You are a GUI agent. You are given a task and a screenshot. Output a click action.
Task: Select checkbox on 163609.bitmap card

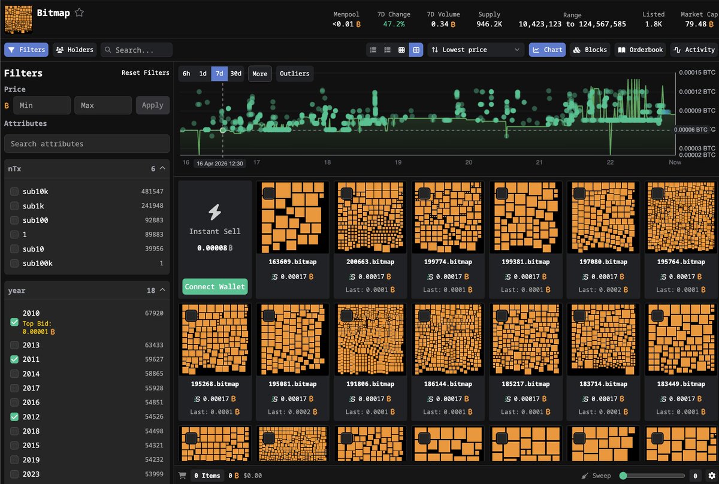point(268,193)
